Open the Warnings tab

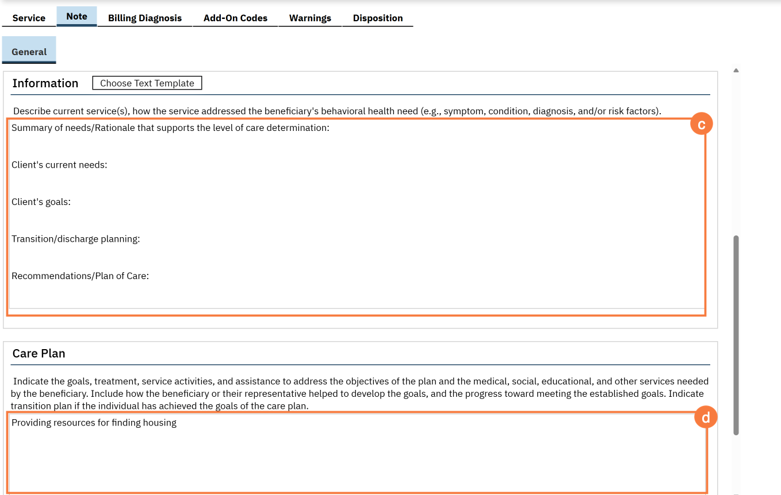(x=310, y=18)
